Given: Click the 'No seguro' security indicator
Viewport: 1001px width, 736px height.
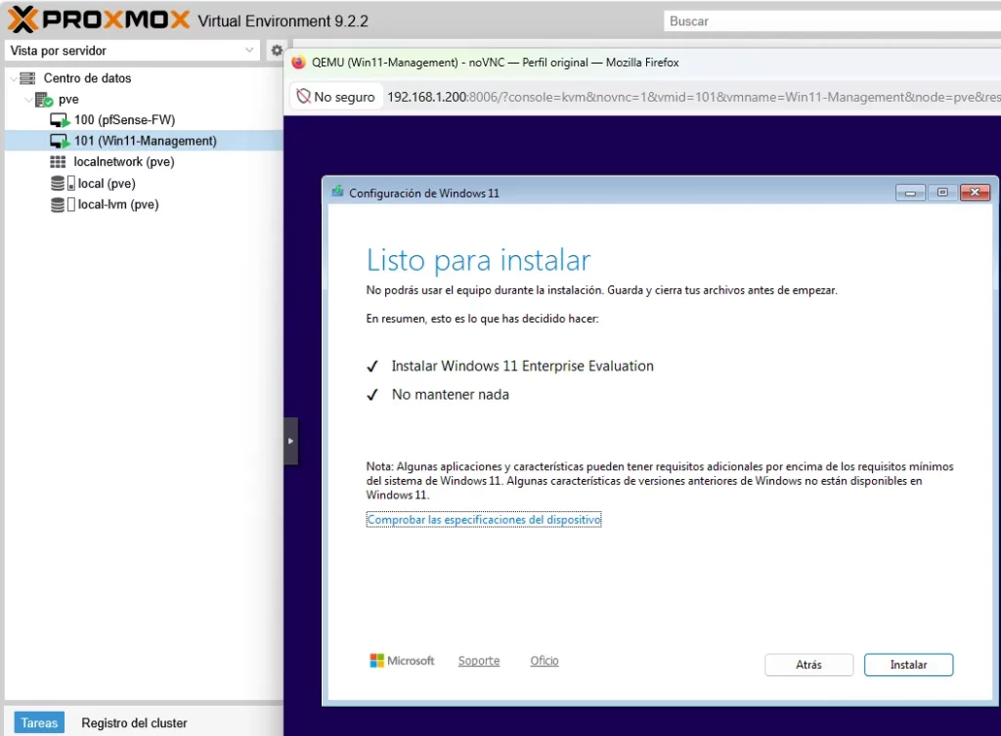Looking at the screenshot, I should click(336, 97).
